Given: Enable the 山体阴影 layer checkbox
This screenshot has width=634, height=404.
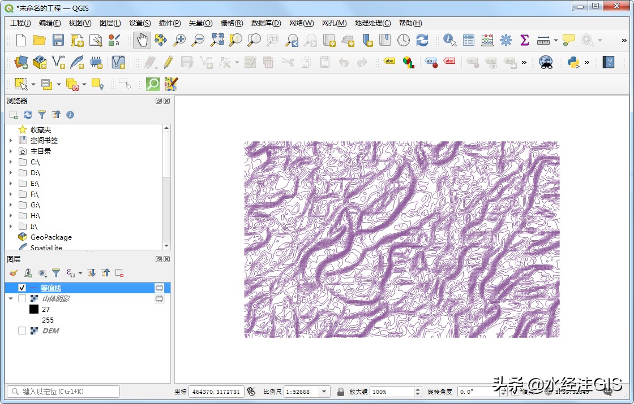Looking at the screenshot, I should click(x=22, y=299).
